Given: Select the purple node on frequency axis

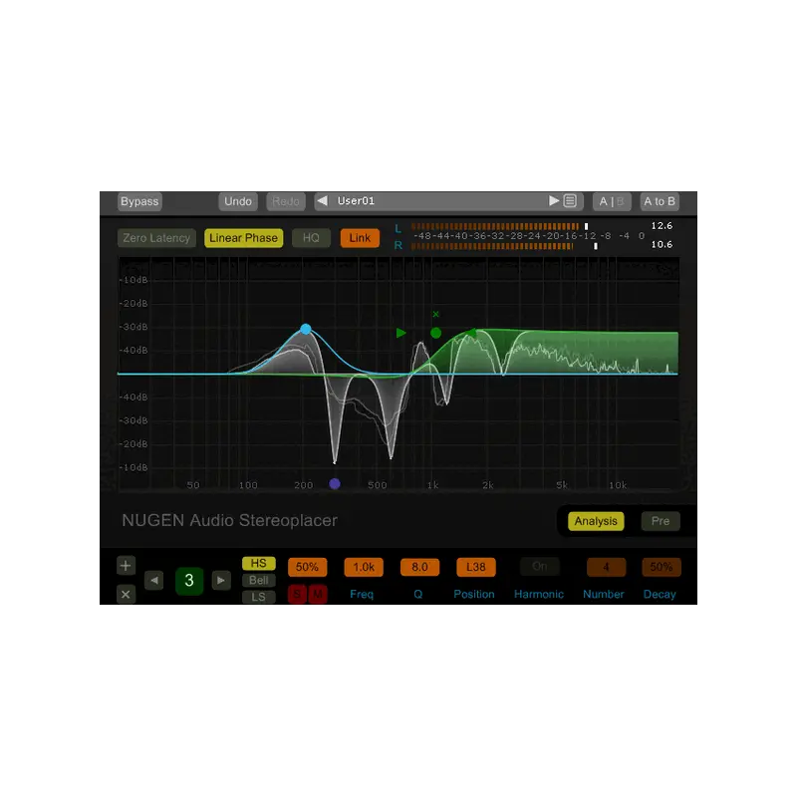Looking at the screenshot, I should (x=335, y=483).
